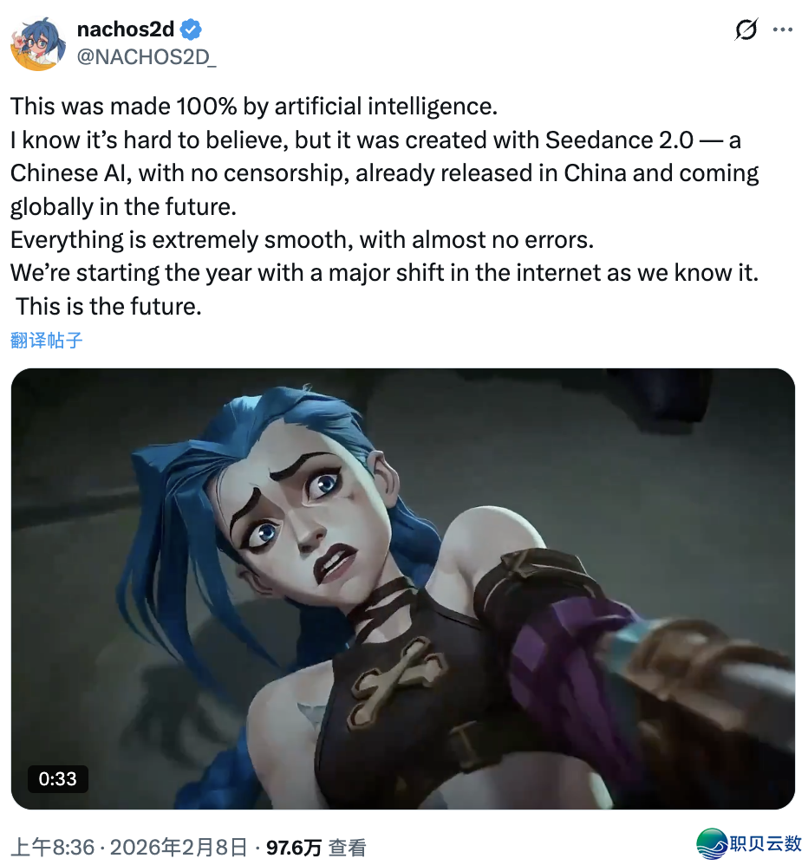Click the 翻译帖子 translate post link
The image size is (808, 865).
point(46,340)
